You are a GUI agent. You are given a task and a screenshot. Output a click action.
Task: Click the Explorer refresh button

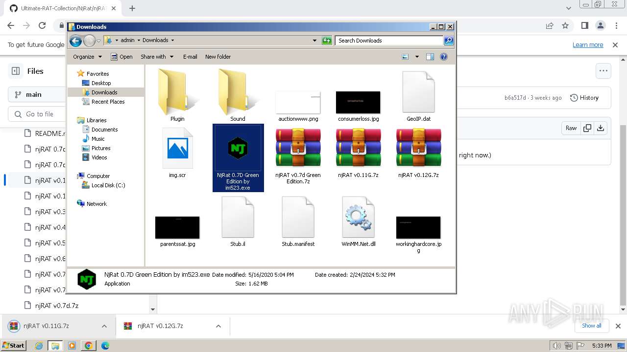[327, 41]
